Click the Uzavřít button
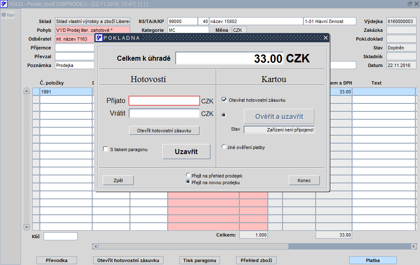This screenshot has width=420, height=265. (x=186, y=152)
